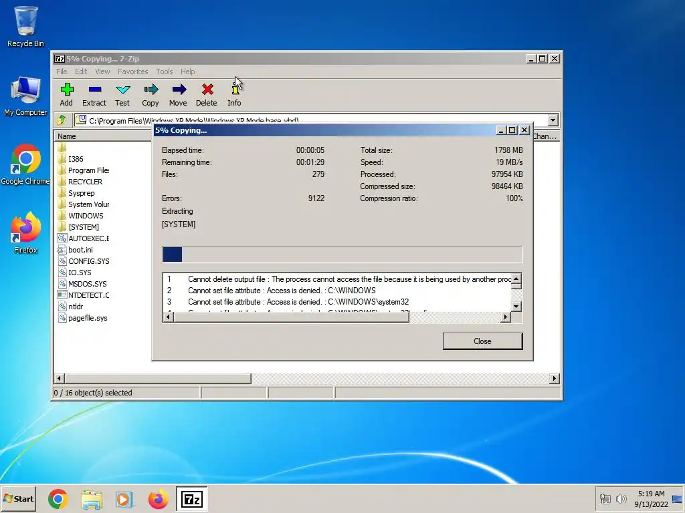Click error list scroll-up arrow

point(516,279)
